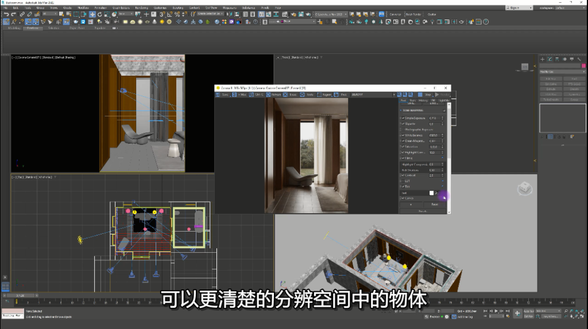Toggle the 3D Snaps icon
The height and width of the screenshot is (329, 588).
click(x=161, y=14)
